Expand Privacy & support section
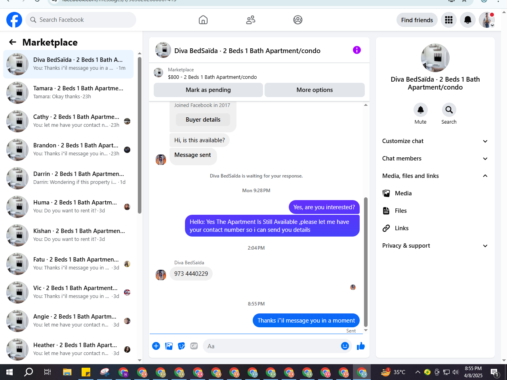Screen dimensions: 507x380 click(x=435, y=246)
